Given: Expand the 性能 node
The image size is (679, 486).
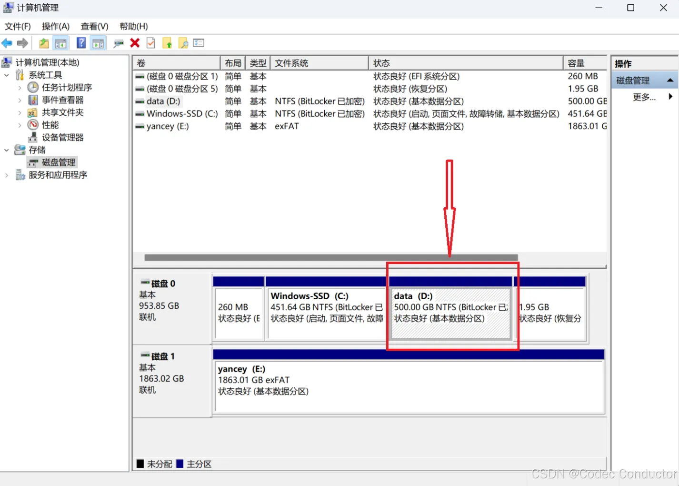Looking at the screenshot, I should click(x=20, y=125).
